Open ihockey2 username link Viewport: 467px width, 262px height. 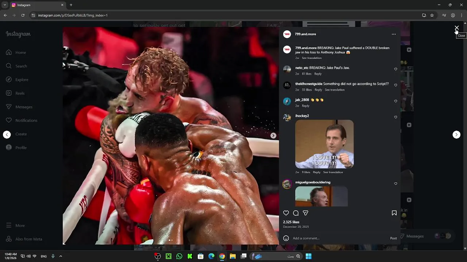click(x=302, y=116)
